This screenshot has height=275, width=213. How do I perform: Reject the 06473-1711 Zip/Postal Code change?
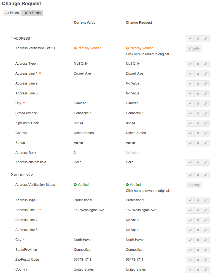tap(198, 260)
